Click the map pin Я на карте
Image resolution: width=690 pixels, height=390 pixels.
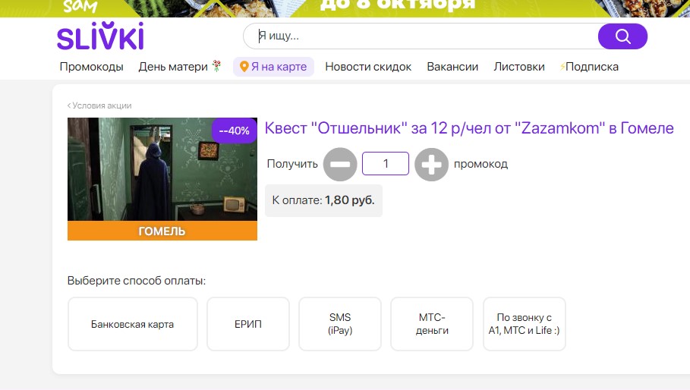click(273, 67)
